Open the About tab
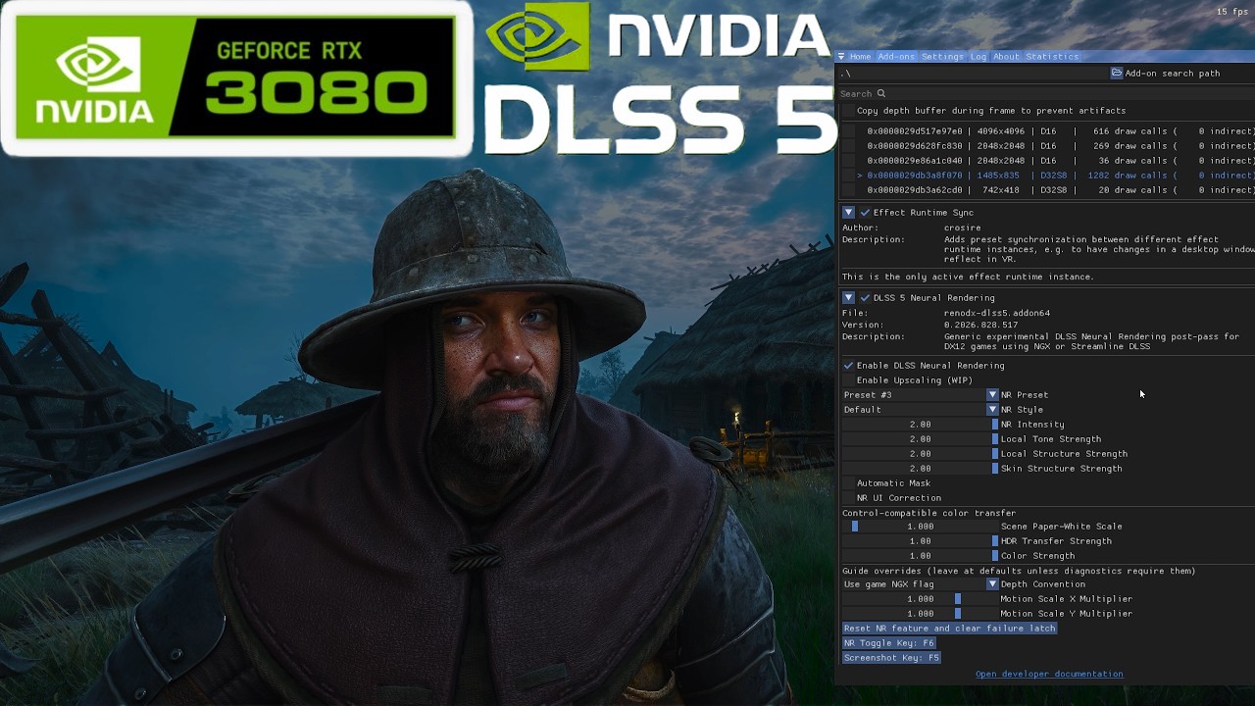 tap(1006, 57)
